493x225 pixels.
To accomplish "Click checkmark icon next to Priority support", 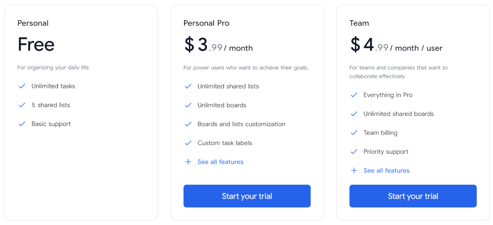I will point(354,152).
